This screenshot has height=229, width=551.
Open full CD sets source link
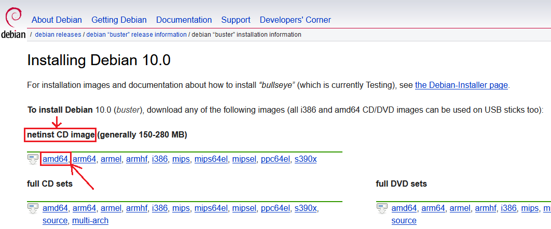pyautogui.click(x=55, y=221)
